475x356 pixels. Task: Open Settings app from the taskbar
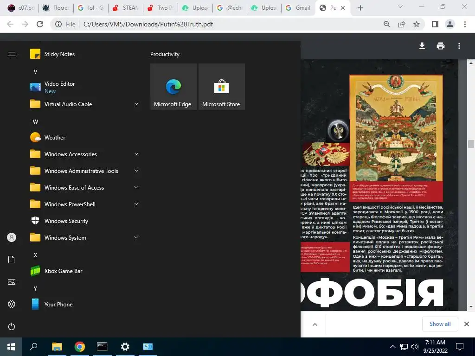pos(125,347)
